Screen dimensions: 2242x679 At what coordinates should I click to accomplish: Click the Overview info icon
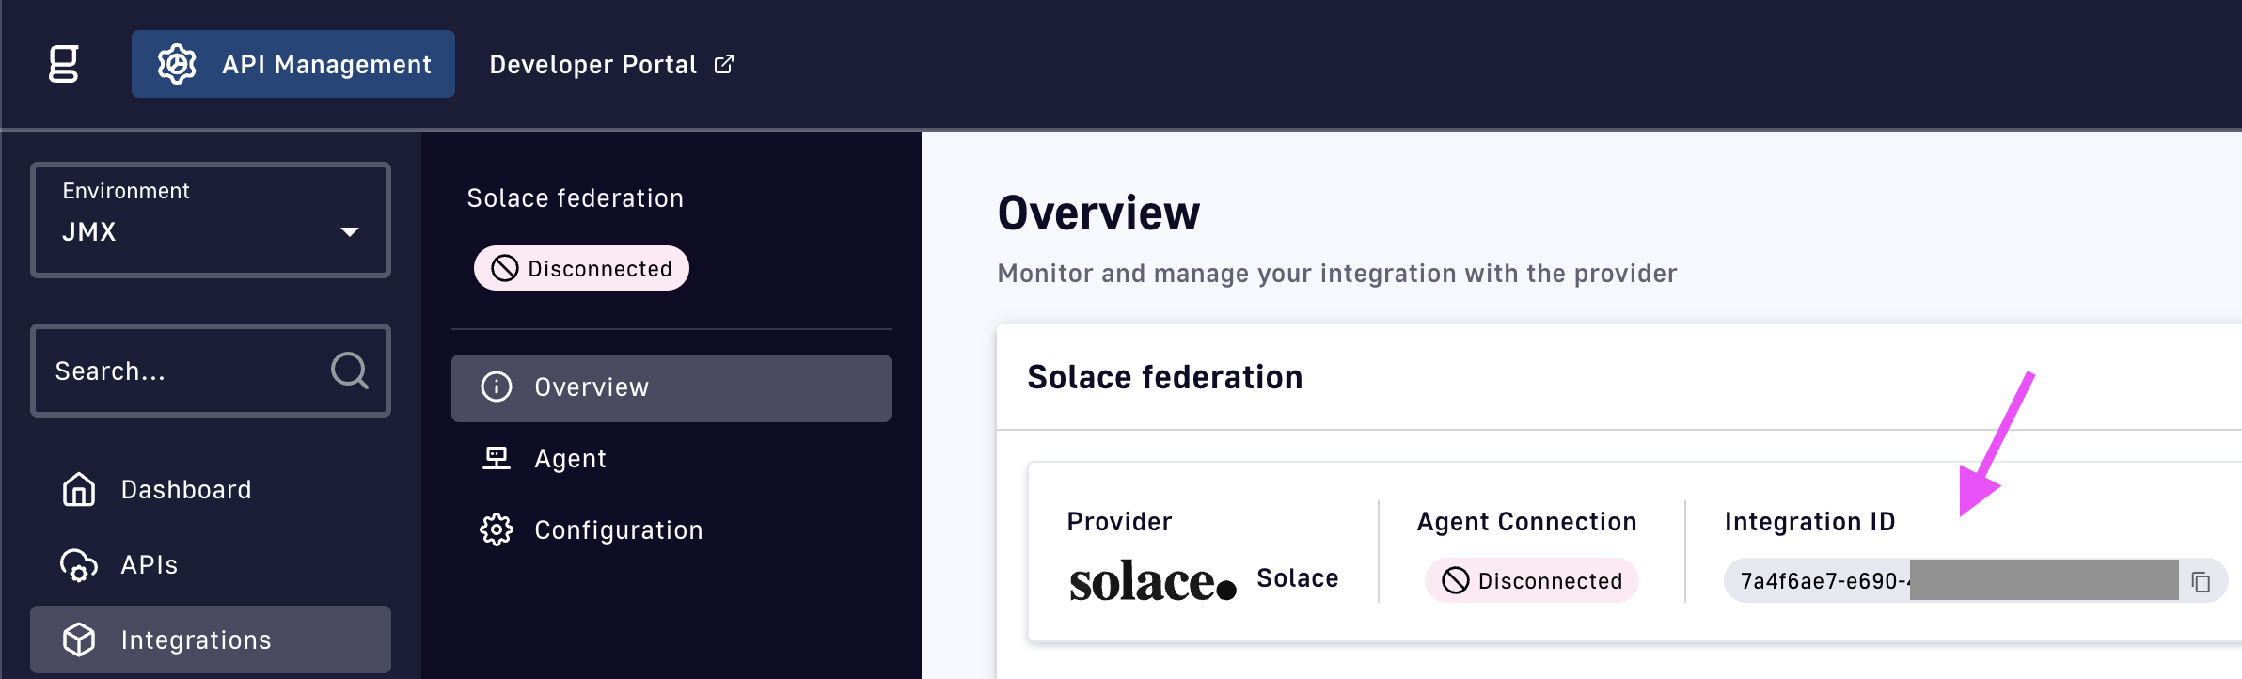click(x=497, y=387)
